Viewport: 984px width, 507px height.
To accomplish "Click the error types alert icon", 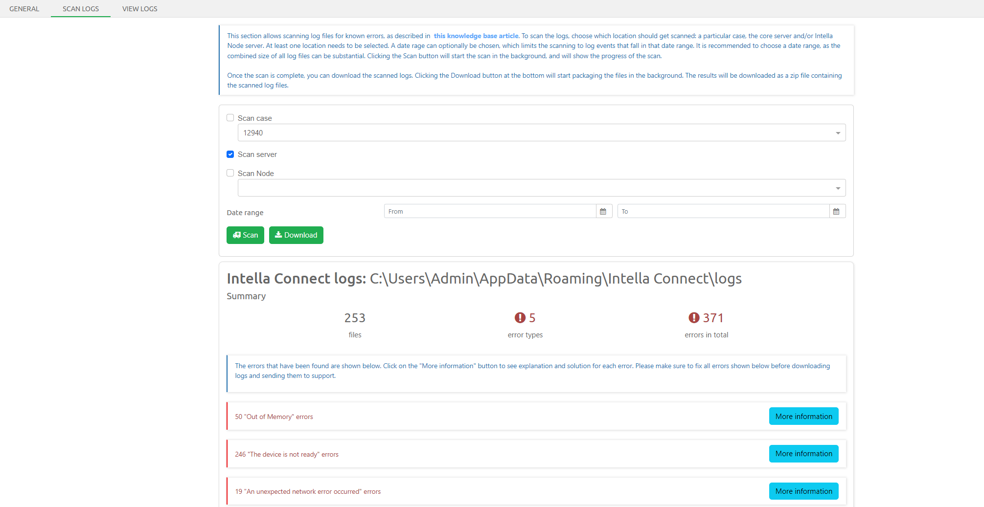I will point(520,317).
